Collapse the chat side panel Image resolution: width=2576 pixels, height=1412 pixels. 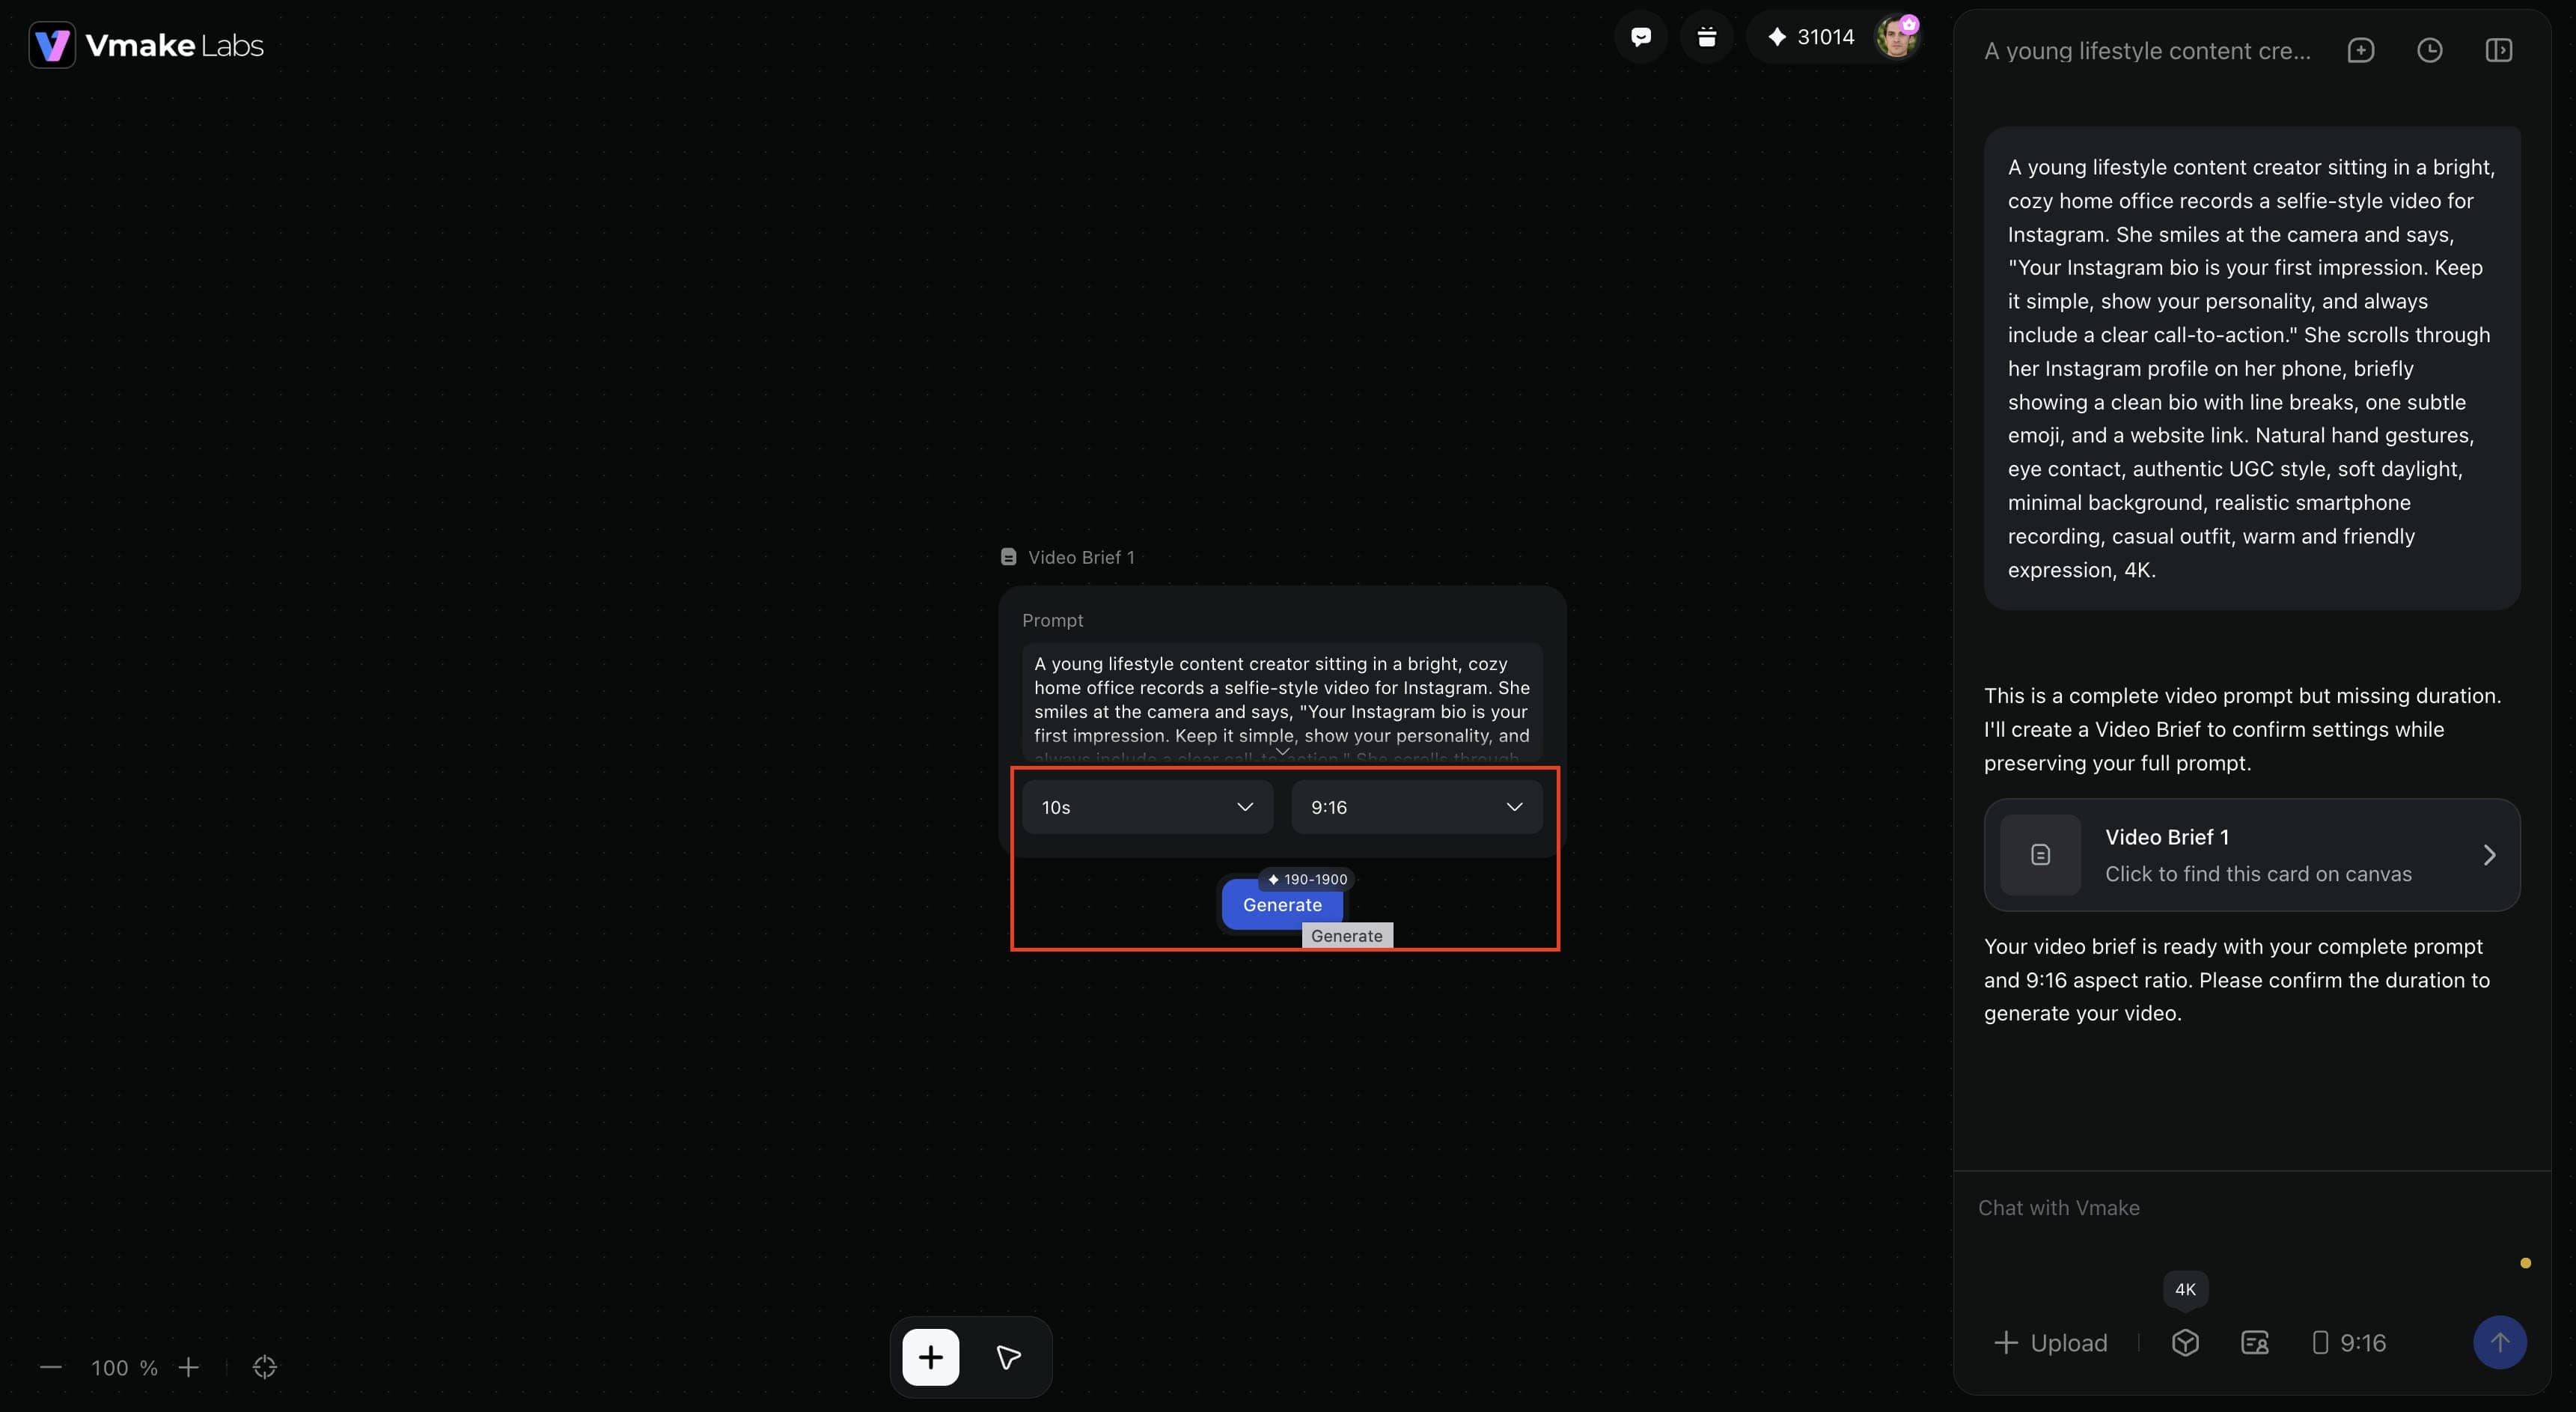[x=2498, y=50]
